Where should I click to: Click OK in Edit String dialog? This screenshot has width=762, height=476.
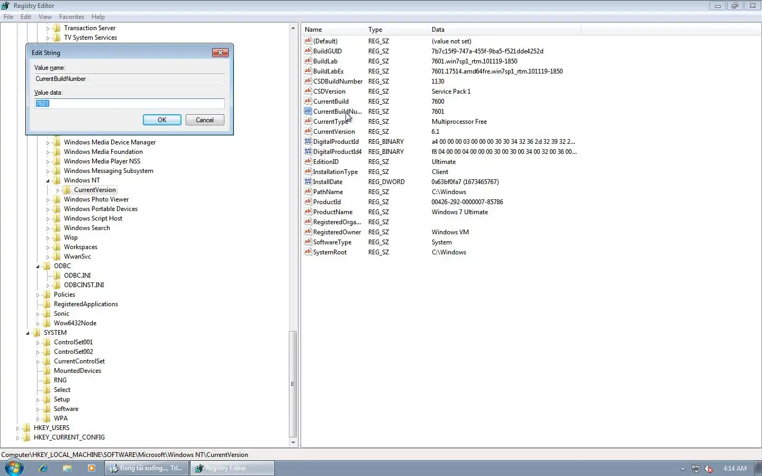coord(162,120)
